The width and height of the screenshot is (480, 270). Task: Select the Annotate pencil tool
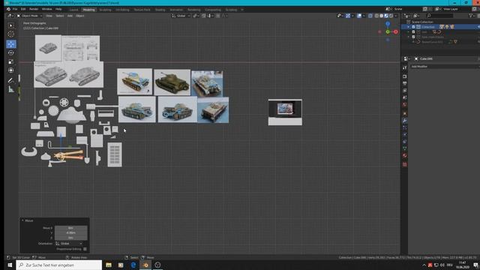tap(11, 80)
